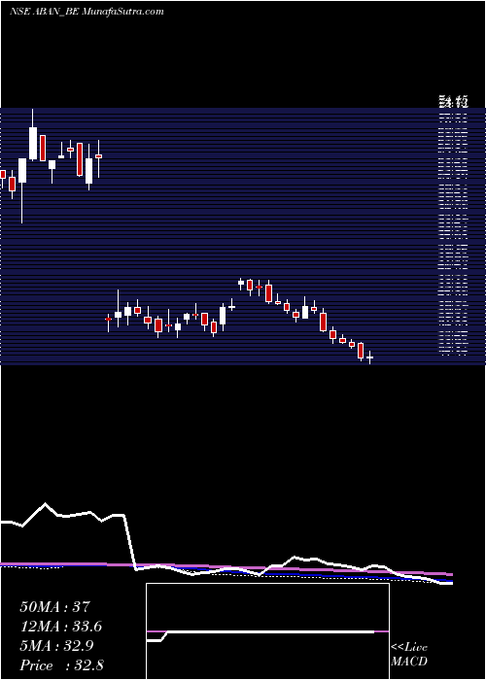
Task: Click inside the MACD indicator box
Action: [267, 631]
